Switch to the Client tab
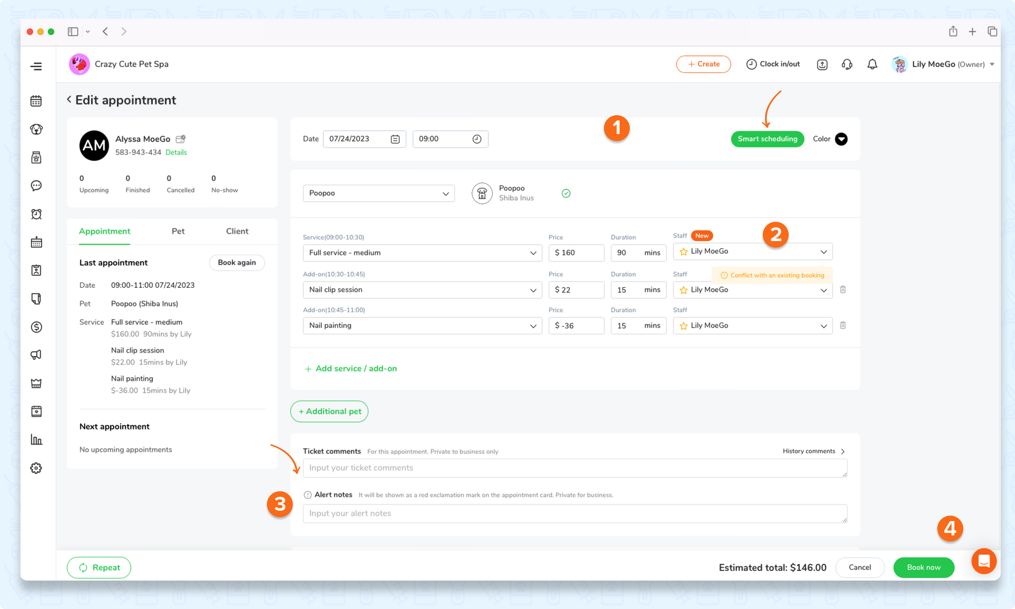Viewport: 1015px width, 609px height. 237,231
